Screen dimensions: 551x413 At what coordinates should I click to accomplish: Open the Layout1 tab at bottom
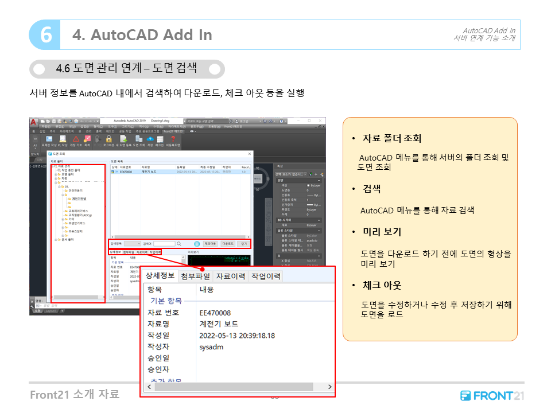(51, 311)
